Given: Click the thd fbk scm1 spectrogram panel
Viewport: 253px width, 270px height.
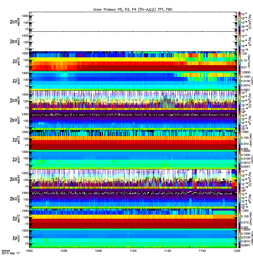Looking at the screenshot, I should [133, 160].
